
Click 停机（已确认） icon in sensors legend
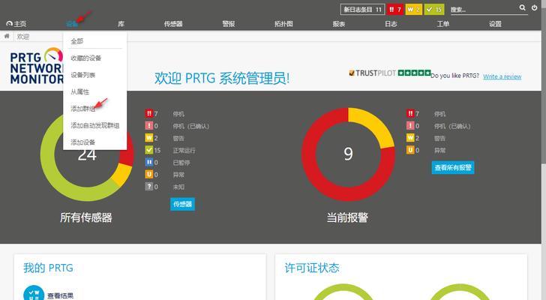[149, 126]
